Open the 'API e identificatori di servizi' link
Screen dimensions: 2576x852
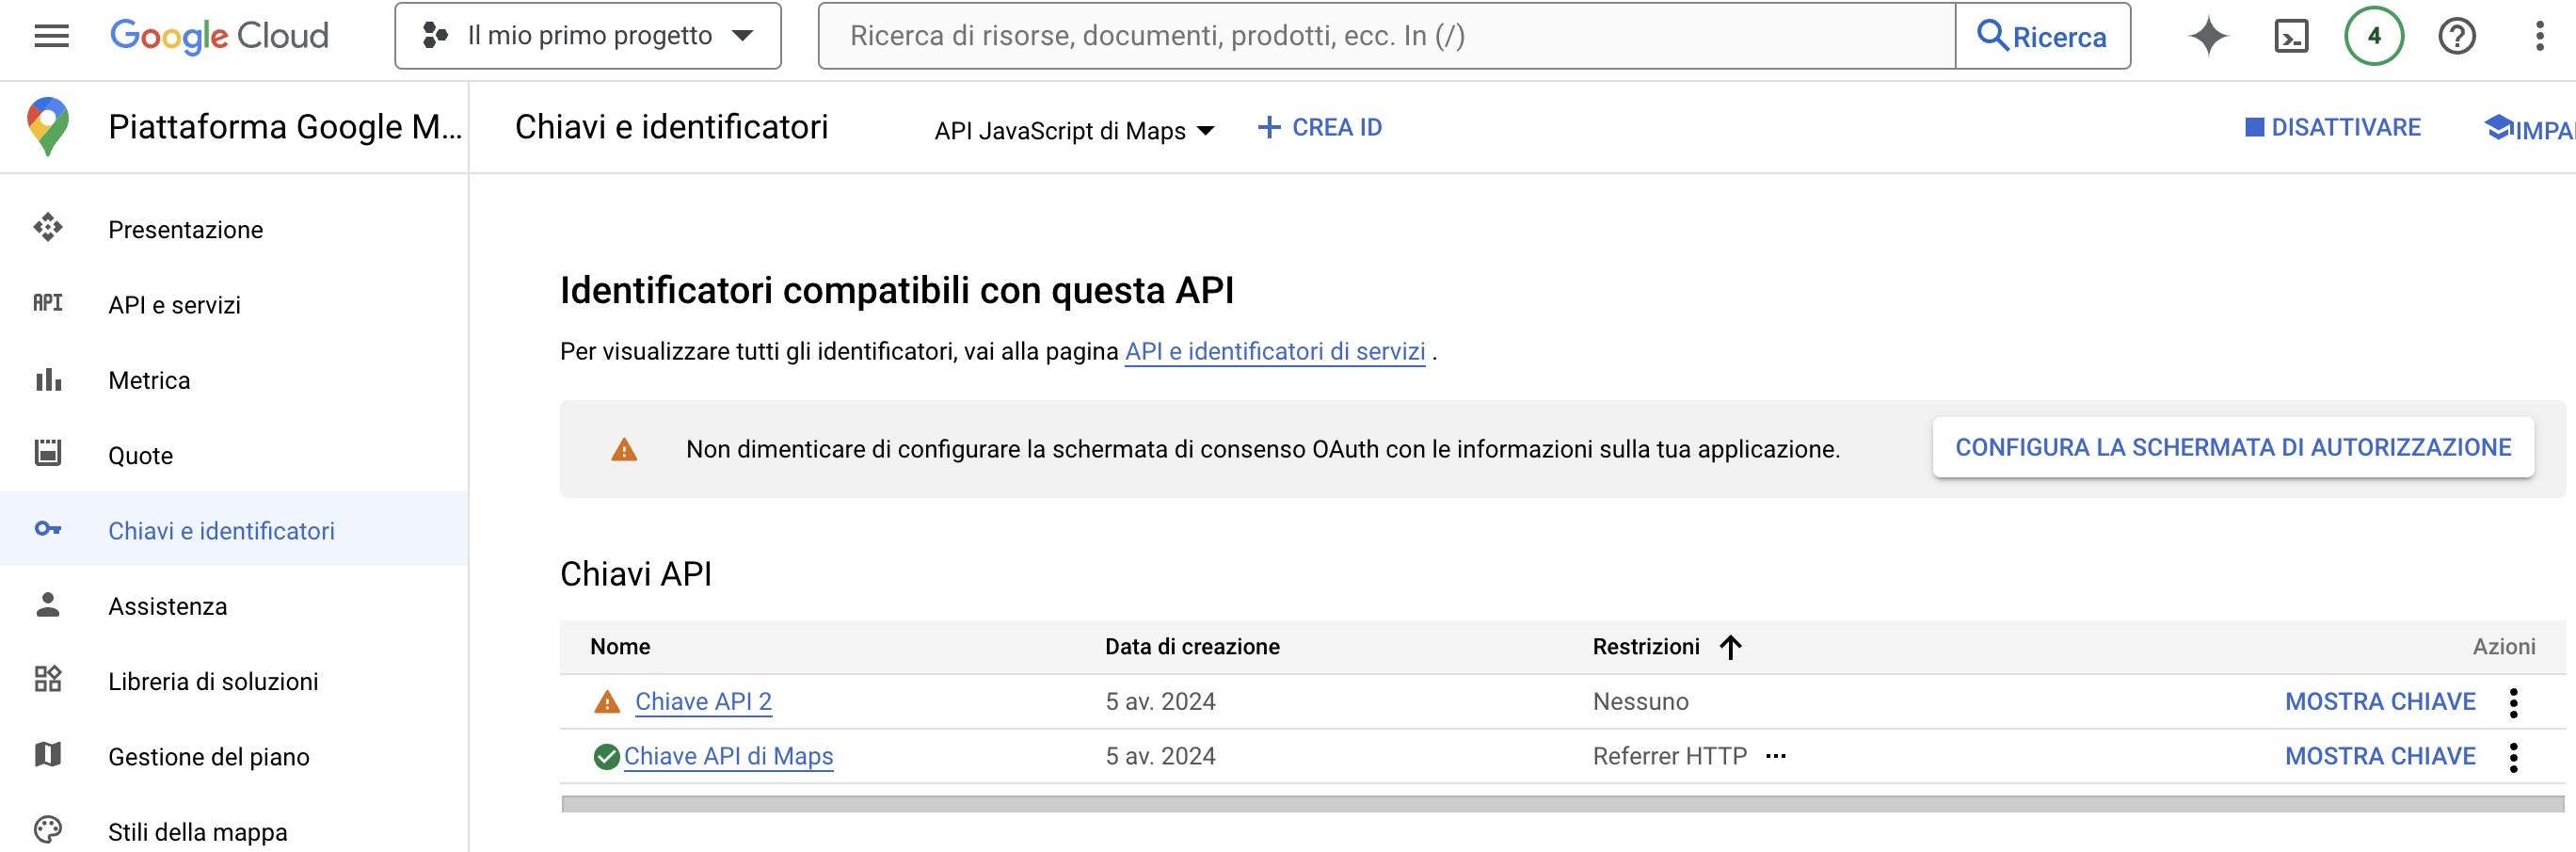[x=1274, y=351]
